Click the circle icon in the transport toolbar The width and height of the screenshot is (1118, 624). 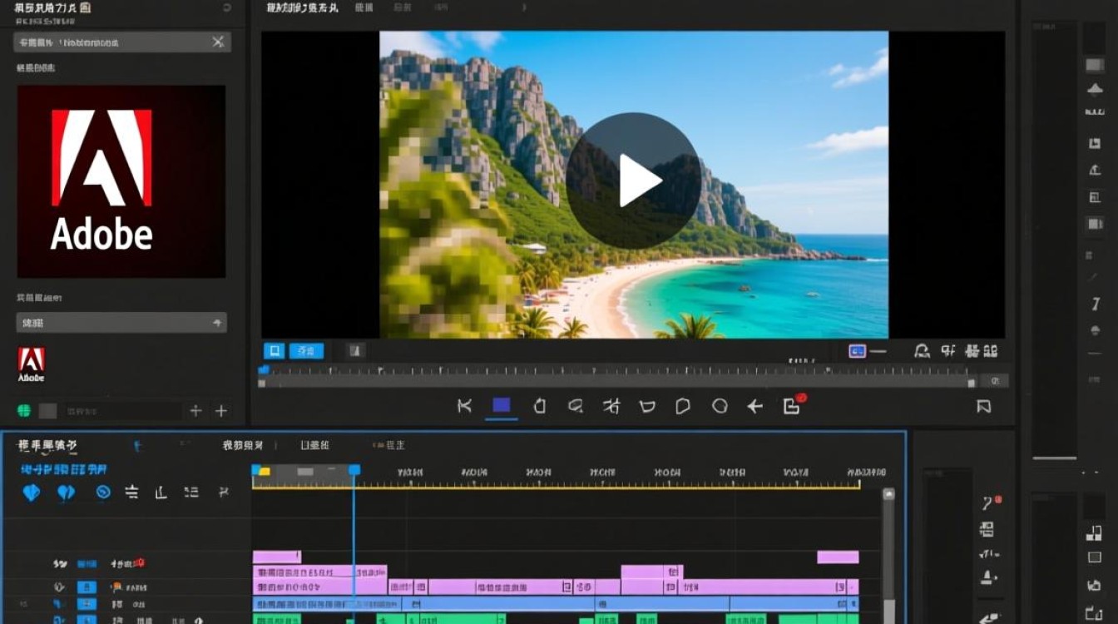[720, 406]
